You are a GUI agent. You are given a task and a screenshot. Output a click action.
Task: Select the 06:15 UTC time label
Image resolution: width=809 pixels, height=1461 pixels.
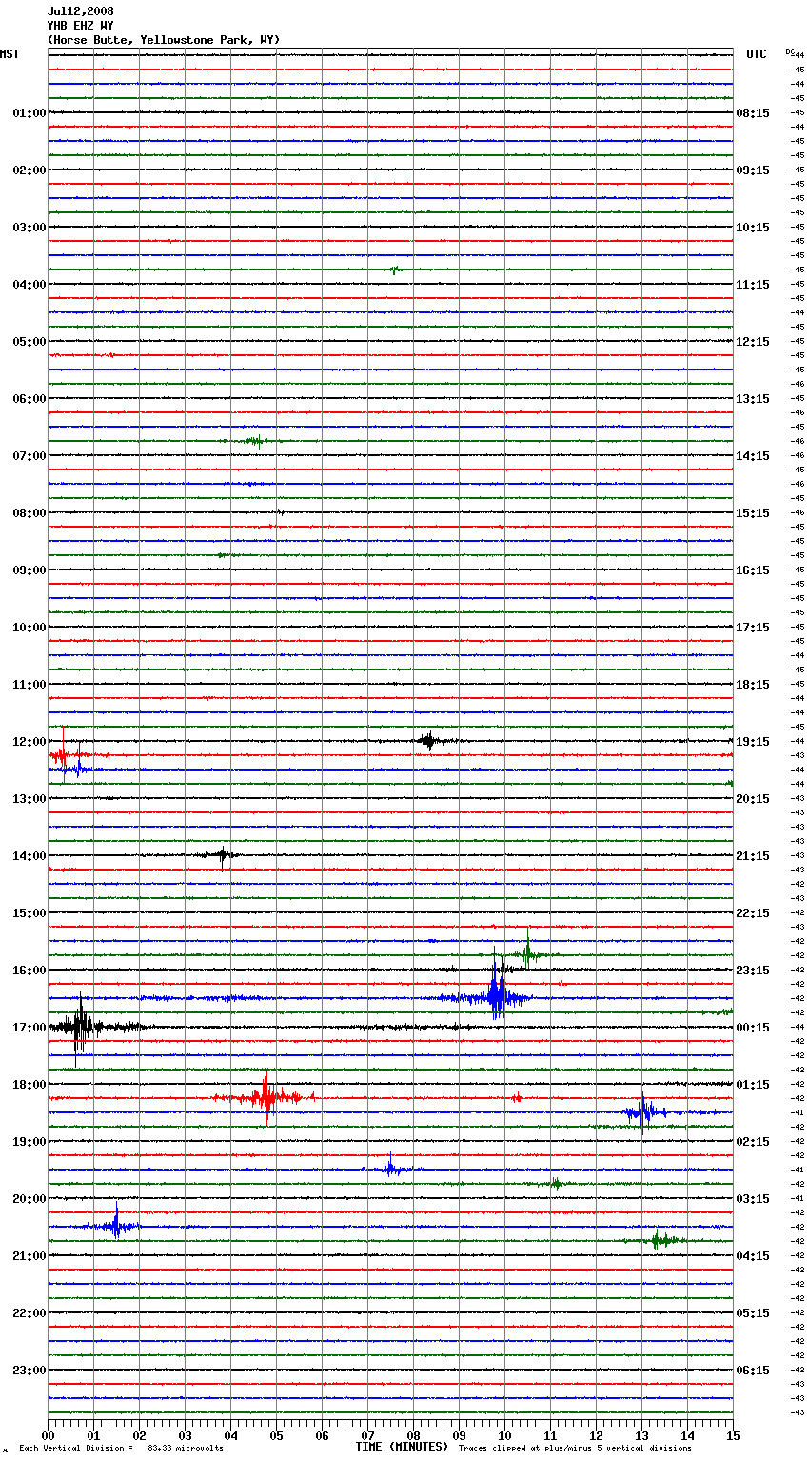(x=753, y=1371)
